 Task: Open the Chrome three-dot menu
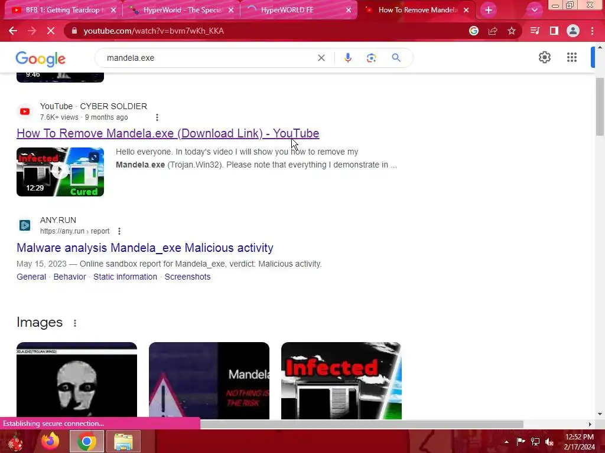click(592, 31)
